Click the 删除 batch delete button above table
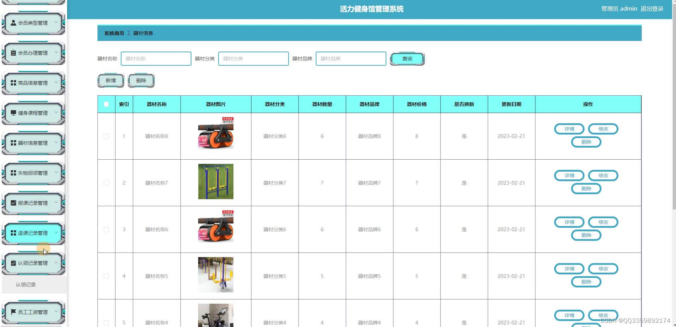Image resolution: width=676 pixels, height=327 pixels. click(141, 81)
